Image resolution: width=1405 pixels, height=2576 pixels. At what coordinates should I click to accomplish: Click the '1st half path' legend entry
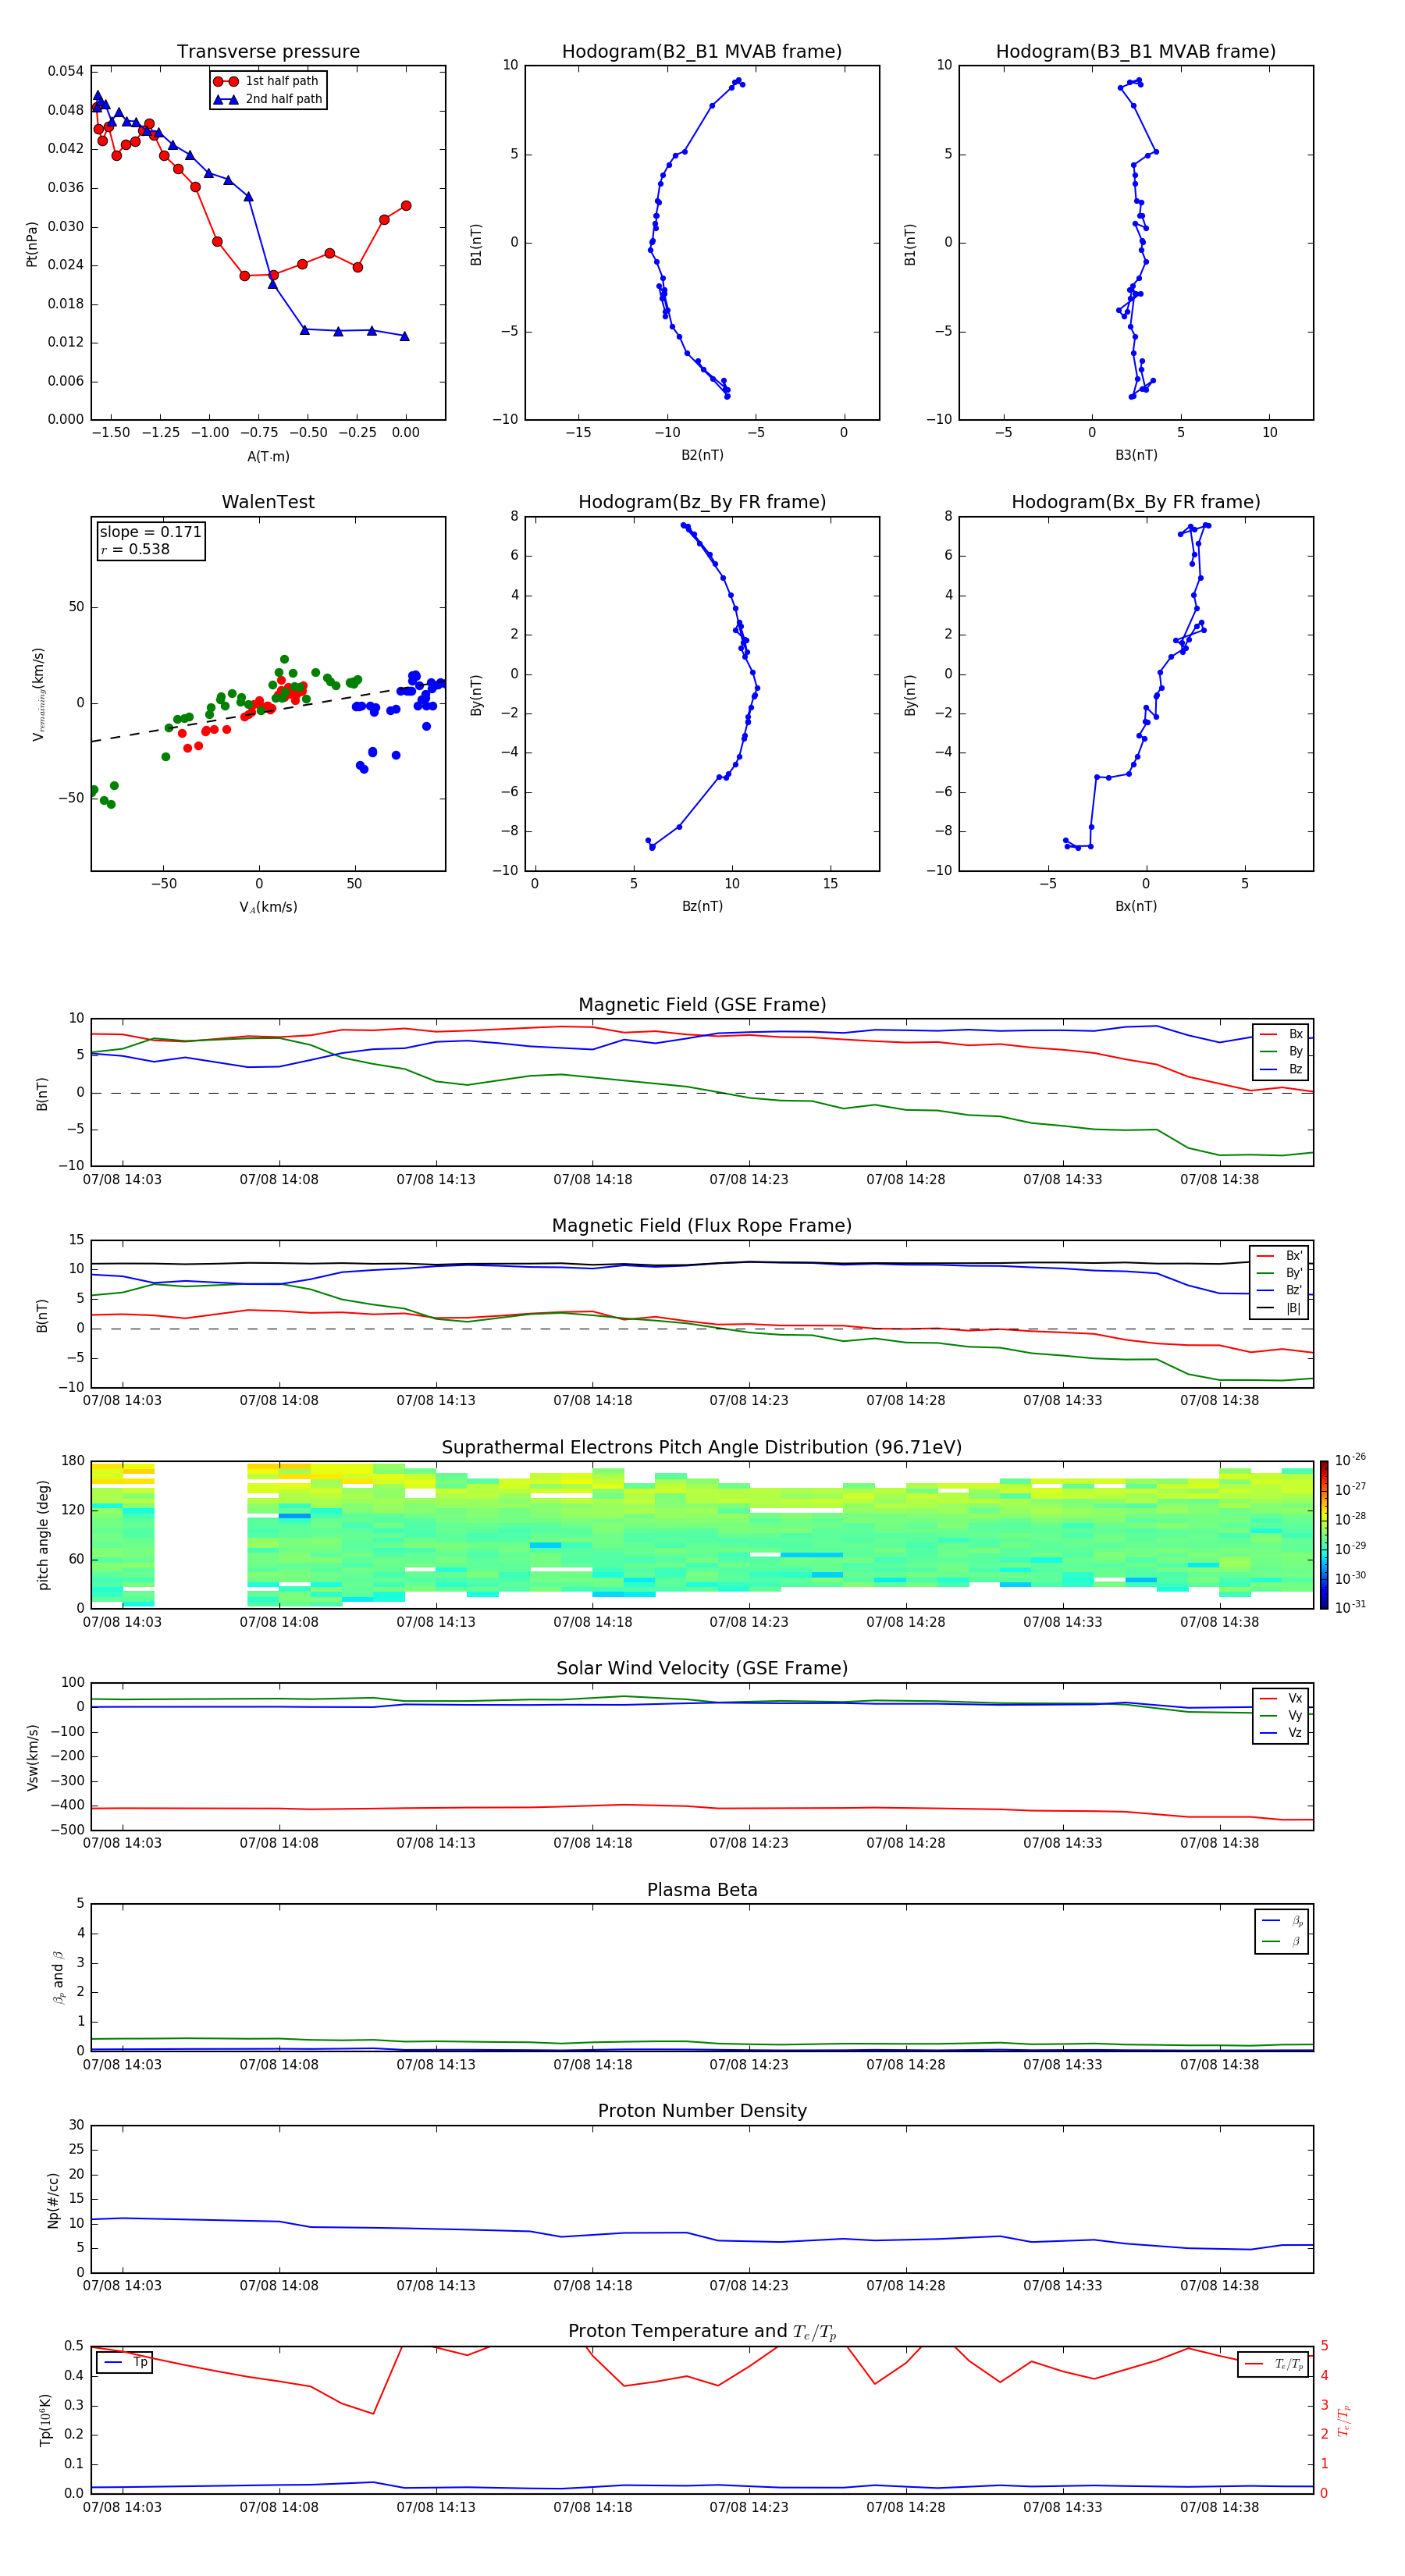click(266, 81)
